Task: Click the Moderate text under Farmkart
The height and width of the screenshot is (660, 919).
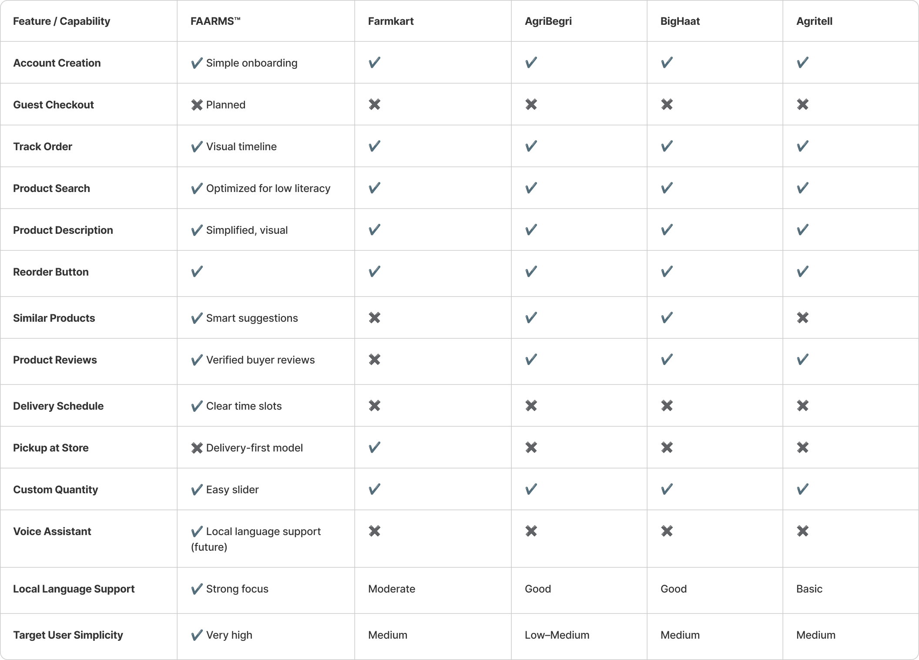Action: coord(392,589)
